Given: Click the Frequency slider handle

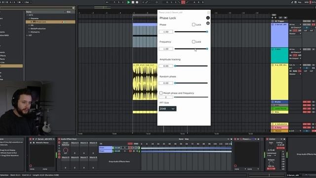Looking at the screenshot, I should [x=207, y=49].
